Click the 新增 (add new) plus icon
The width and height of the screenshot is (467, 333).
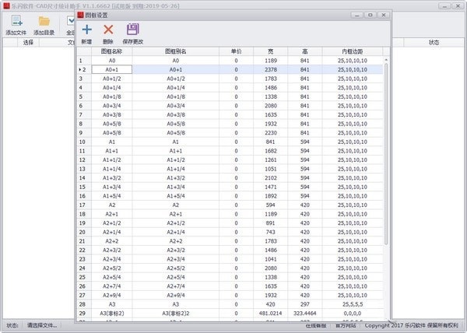click(x=86, y=30)
